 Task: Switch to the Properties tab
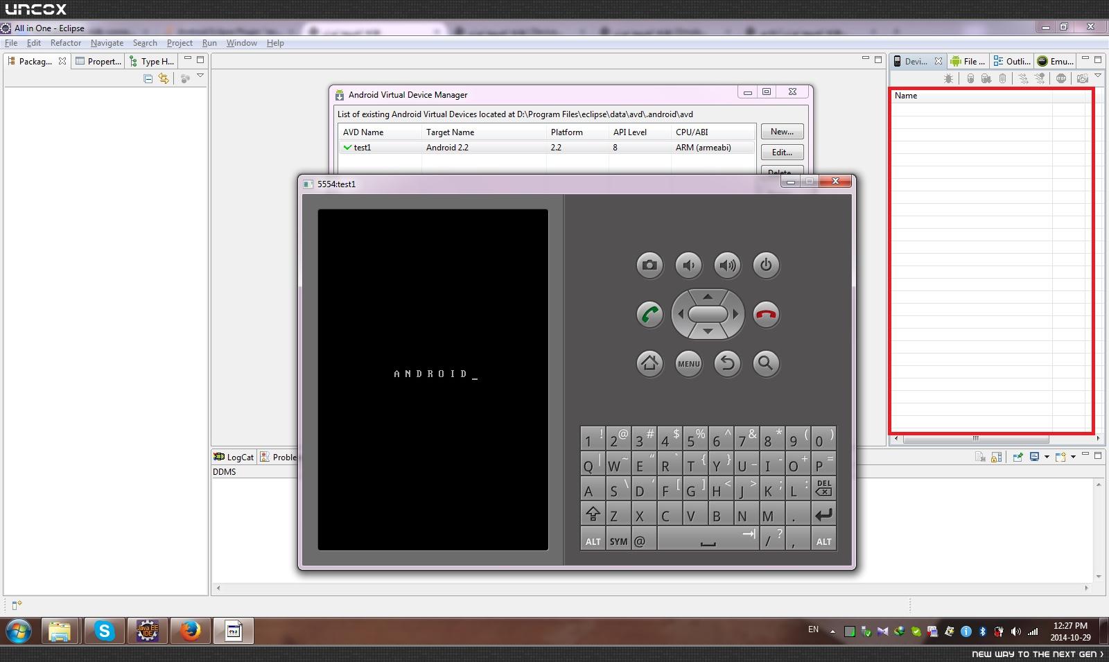point(98,61)
